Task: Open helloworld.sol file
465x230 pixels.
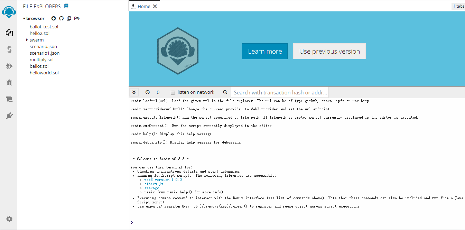Action: (44, 73)
